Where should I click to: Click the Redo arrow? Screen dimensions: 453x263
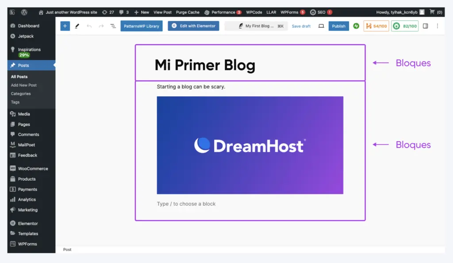101,26
